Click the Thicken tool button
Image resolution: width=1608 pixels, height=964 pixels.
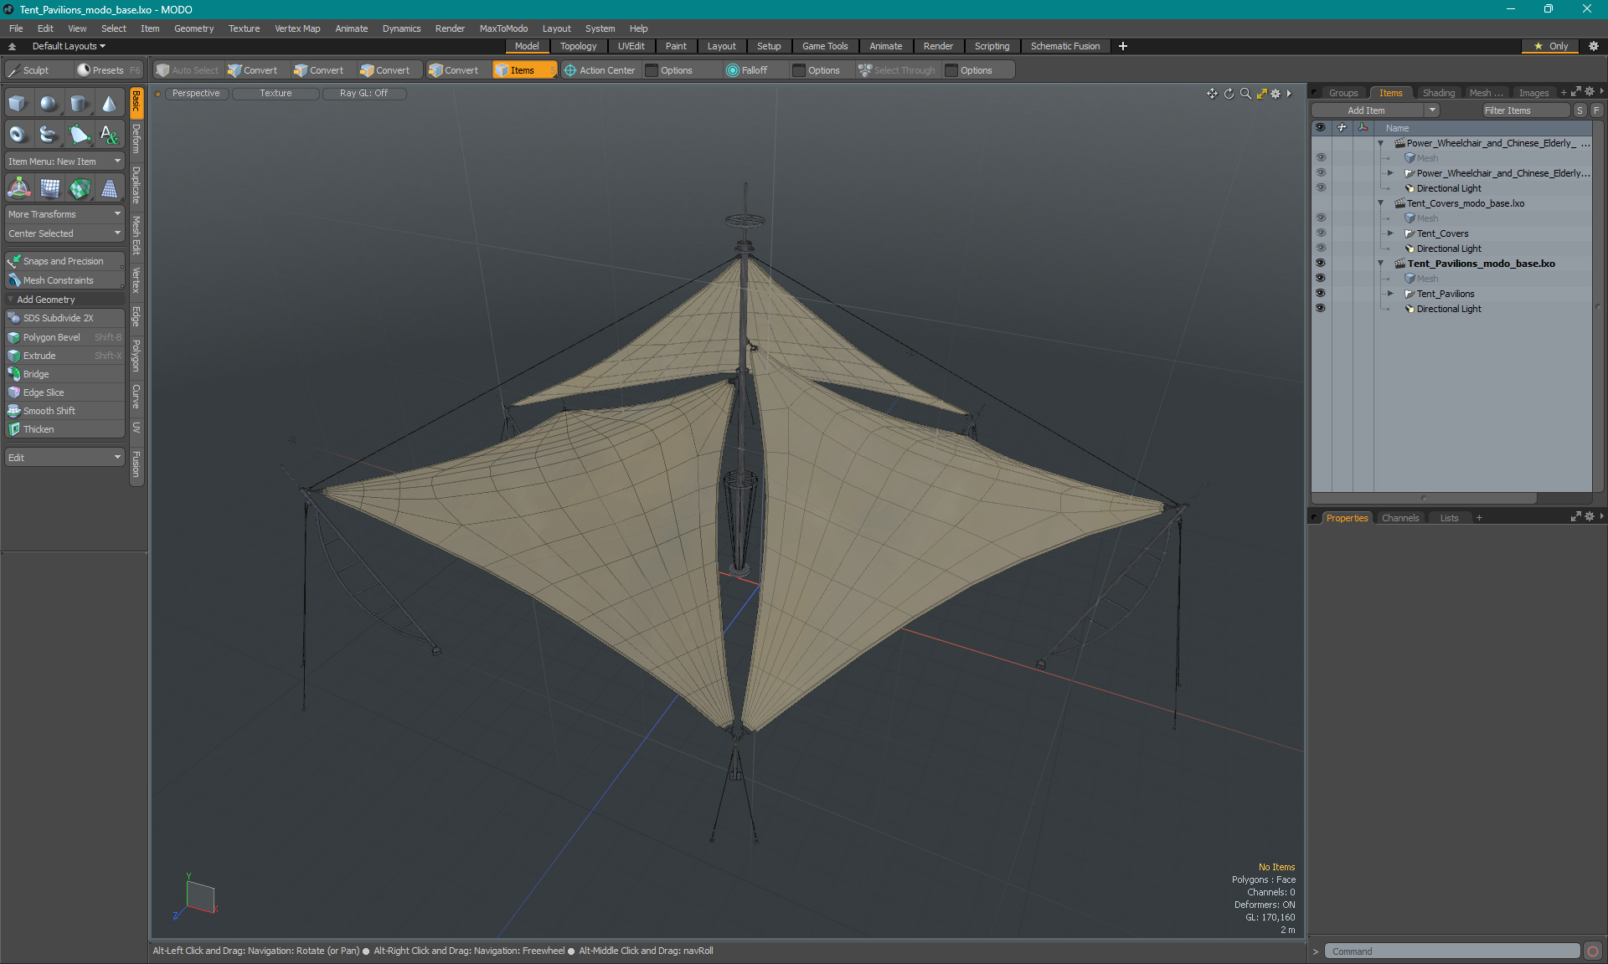[x=39, y=429]
